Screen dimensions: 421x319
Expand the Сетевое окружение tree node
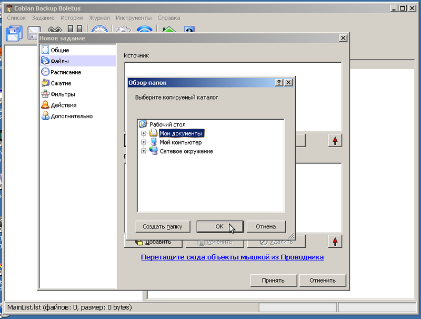(x=144, y=151)
